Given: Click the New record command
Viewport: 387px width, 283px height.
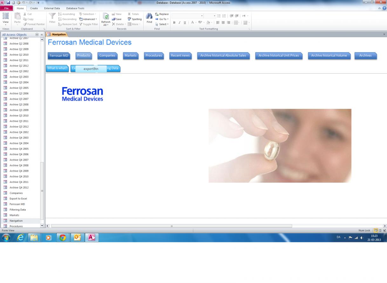Looking at the screenshot, I should pos(117,14).
